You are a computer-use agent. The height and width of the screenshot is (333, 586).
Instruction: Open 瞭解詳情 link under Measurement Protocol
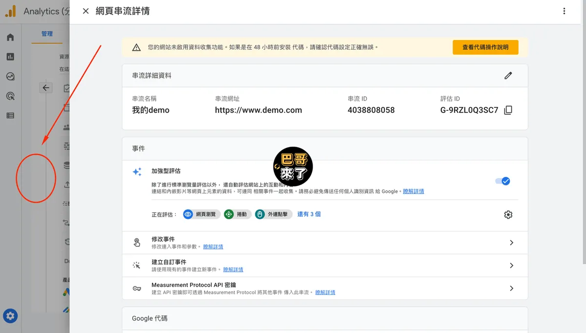click(325, 292)
